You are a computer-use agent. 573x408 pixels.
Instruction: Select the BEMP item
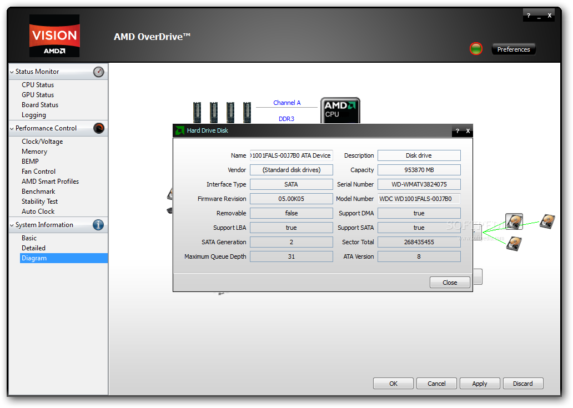coord(30,162)
